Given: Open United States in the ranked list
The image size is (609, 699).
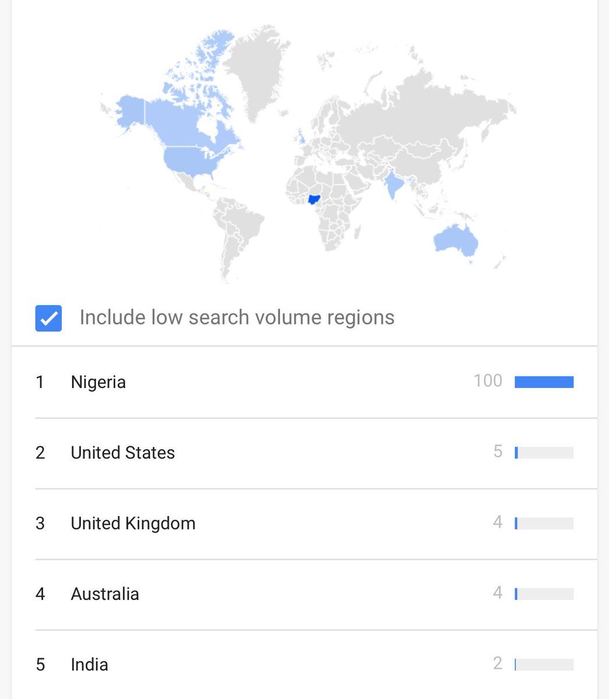Looking at the screenshot, I should (x=122, y=453).
